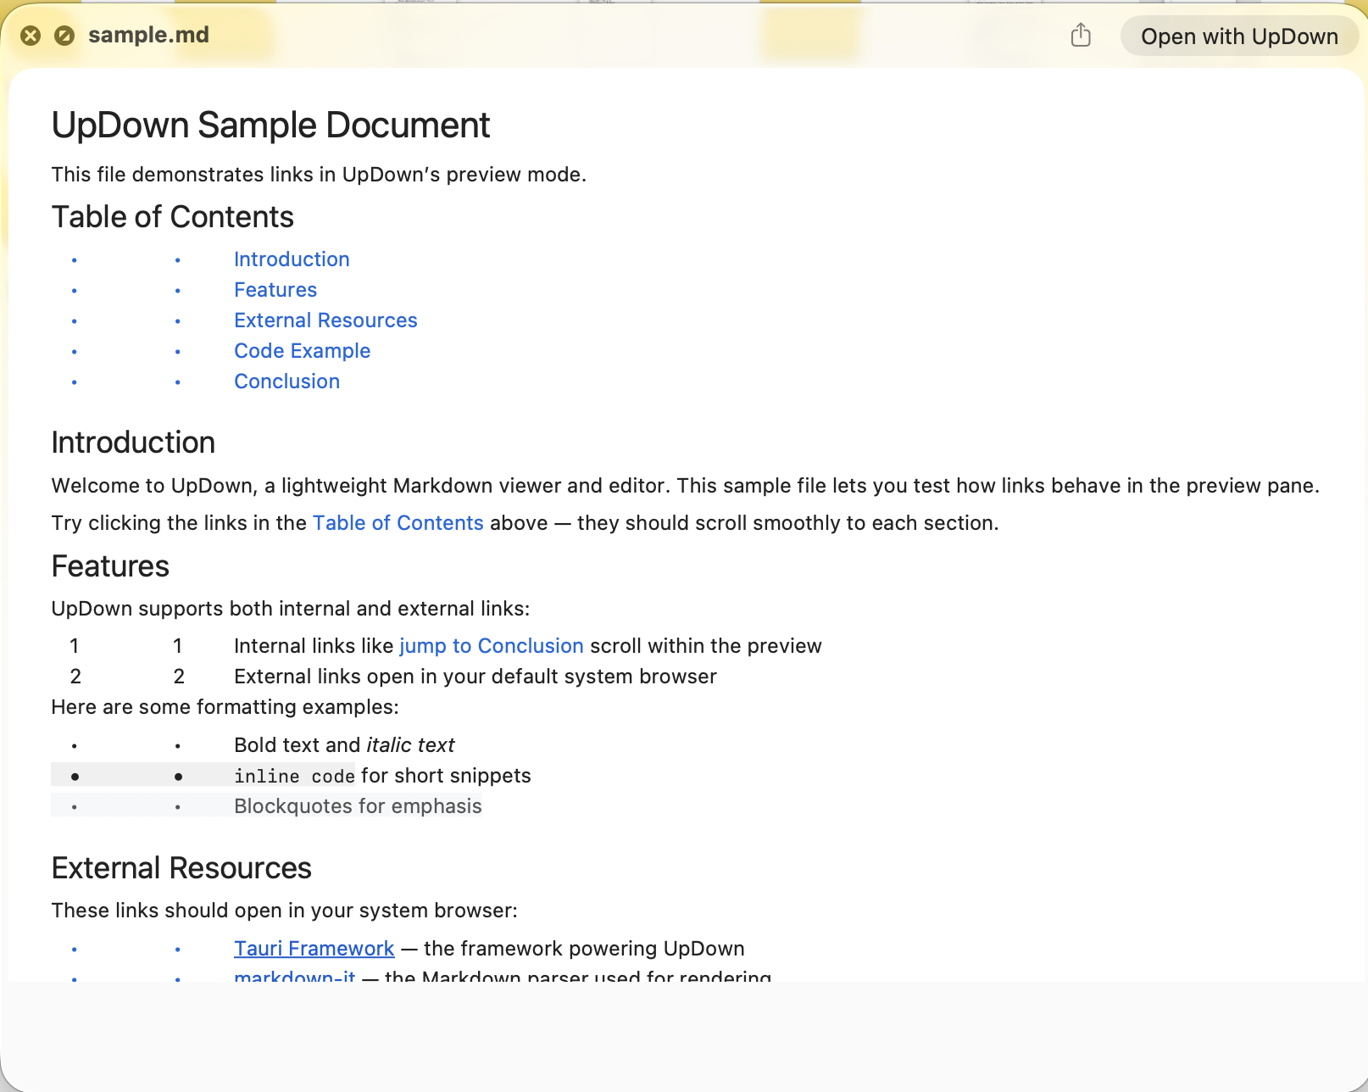Follow the Features link in Table of Contents
The image size is (1368, 1092).
point(275,290)
